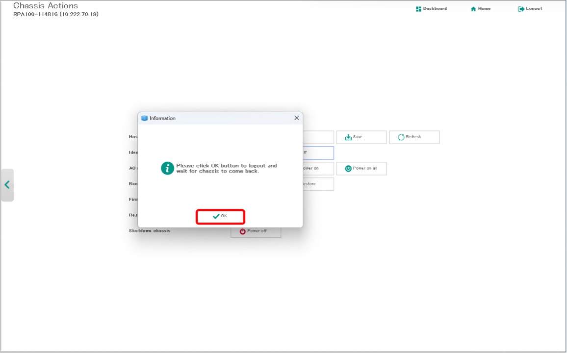Click blue cube icon in Information title

pos(144,118)
